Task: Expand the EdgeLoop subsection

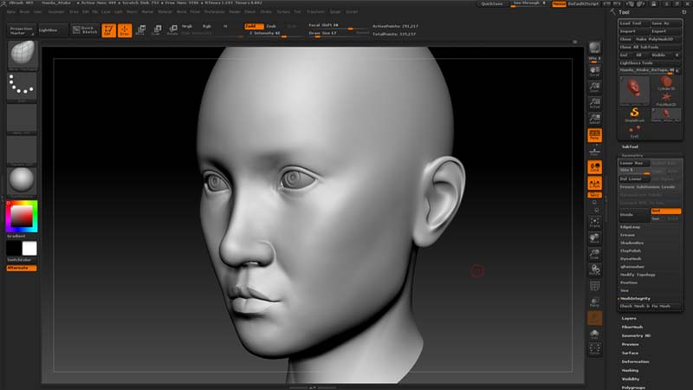Action: (631, 227)
